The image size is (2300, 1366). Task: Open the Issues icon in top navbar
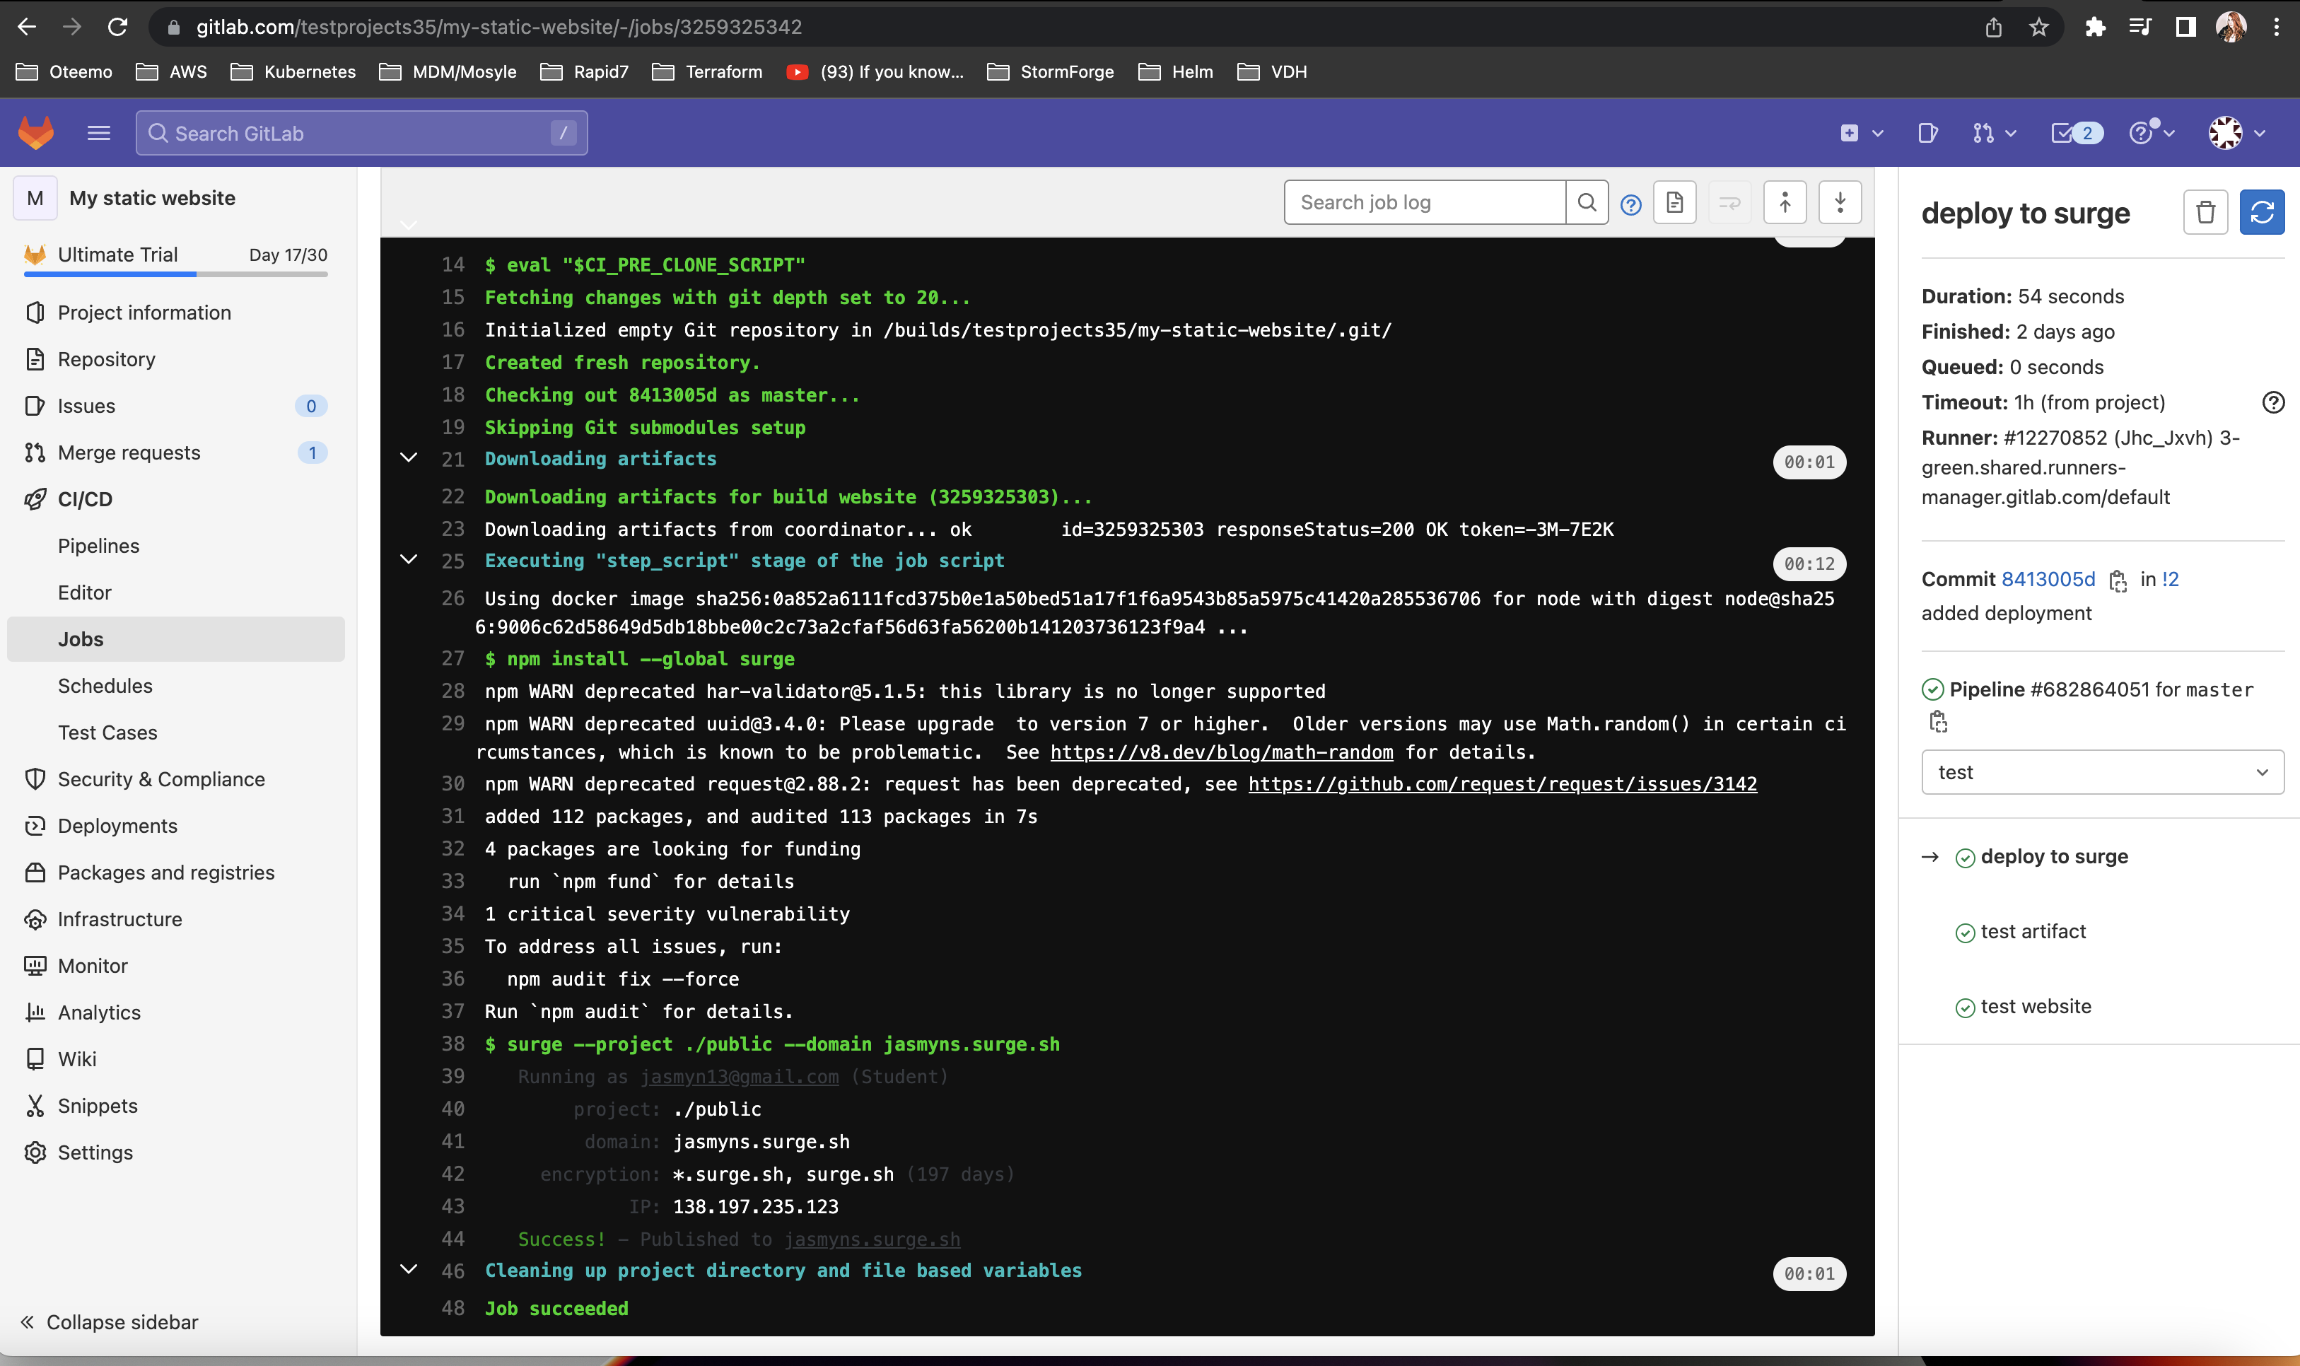(x=1927, y=134)
